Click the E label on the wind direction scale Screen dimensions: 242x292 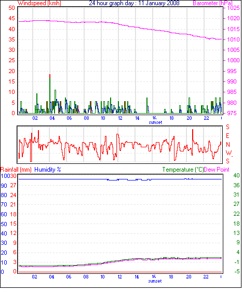click(x=227, y=136)
